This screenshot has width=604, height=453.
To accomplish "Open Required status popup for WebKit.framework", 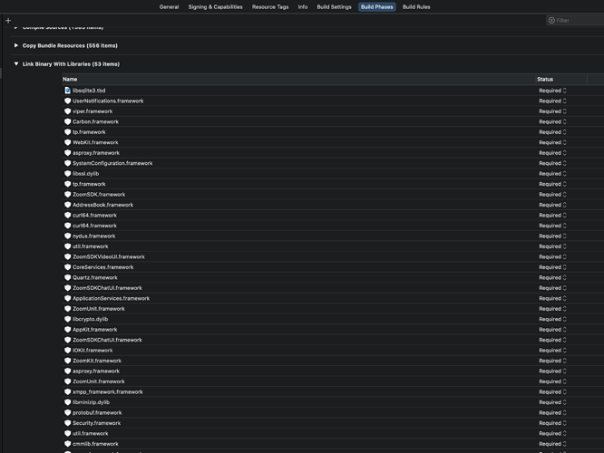I will pyautogui.click(x=552, y=142).
